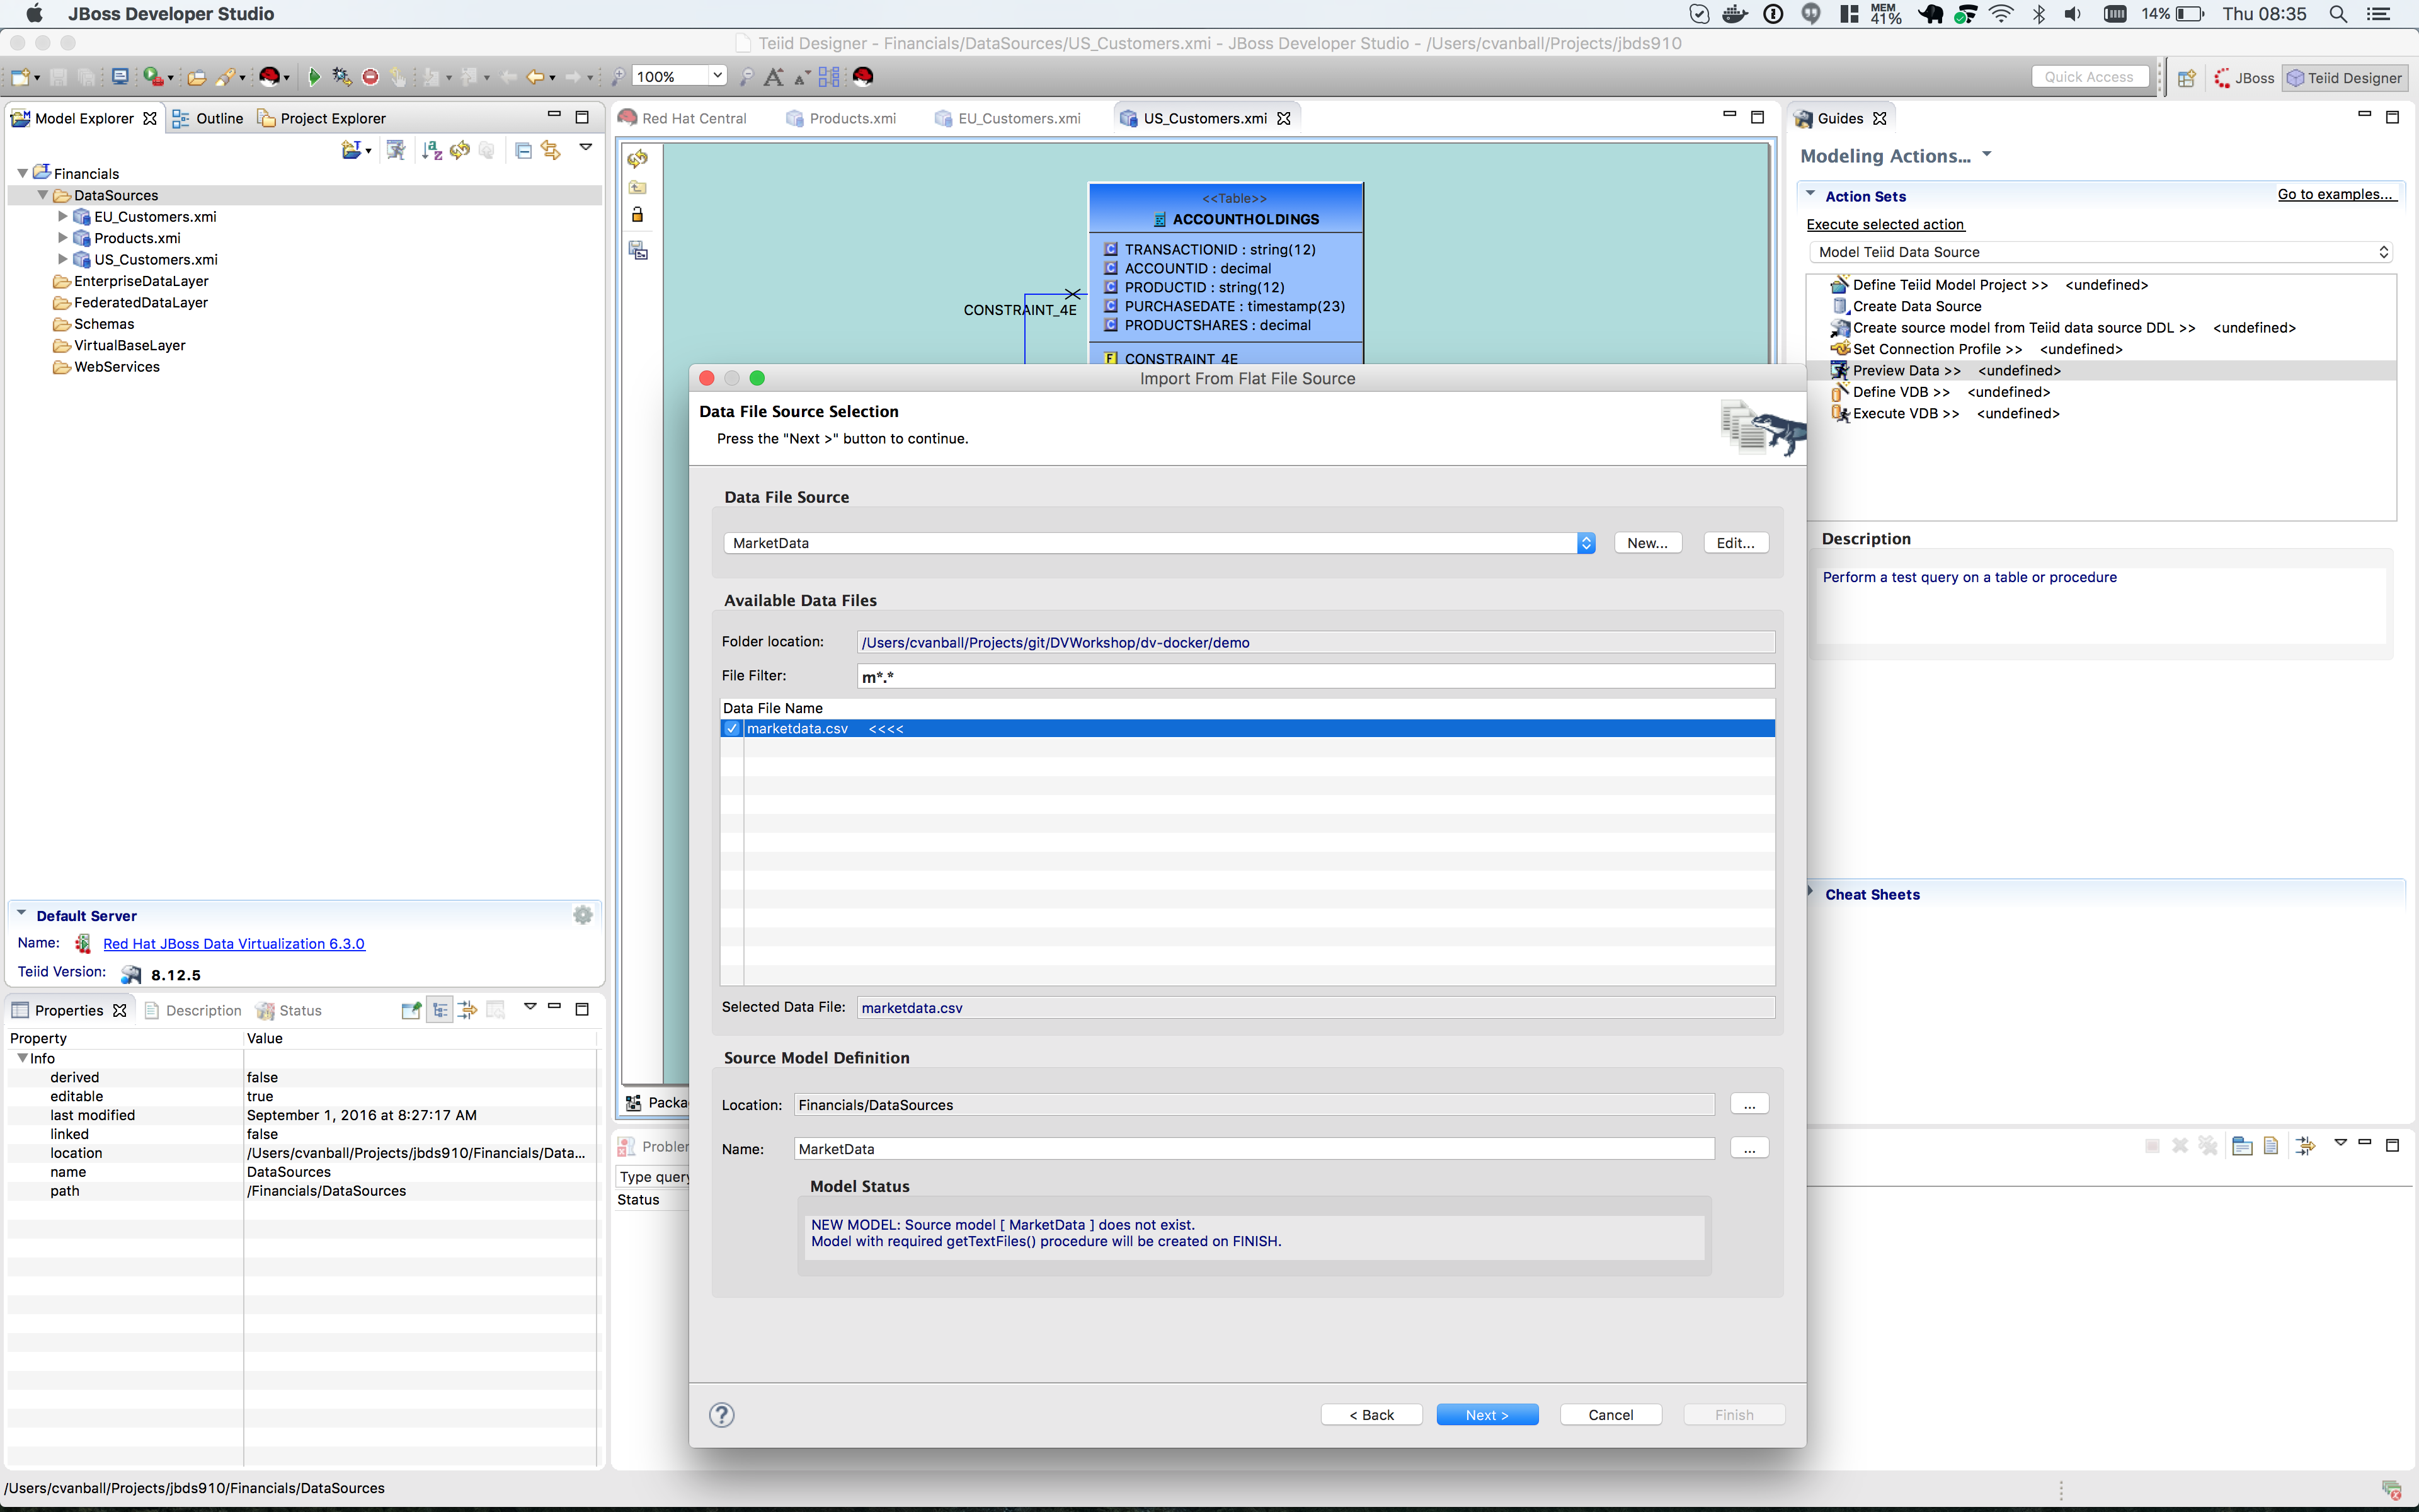Click the refresh icon in Model Explorer toolbar
The image size is (2419, 1512).
pyautogui.click(x=459, y=150)
